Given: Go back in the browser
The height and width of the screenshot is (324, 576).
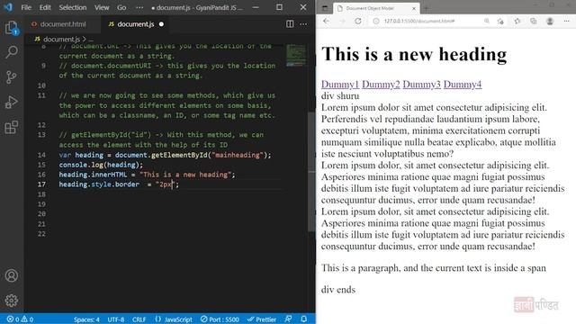Looking at the screenshot, I should (x=326, y=21).
